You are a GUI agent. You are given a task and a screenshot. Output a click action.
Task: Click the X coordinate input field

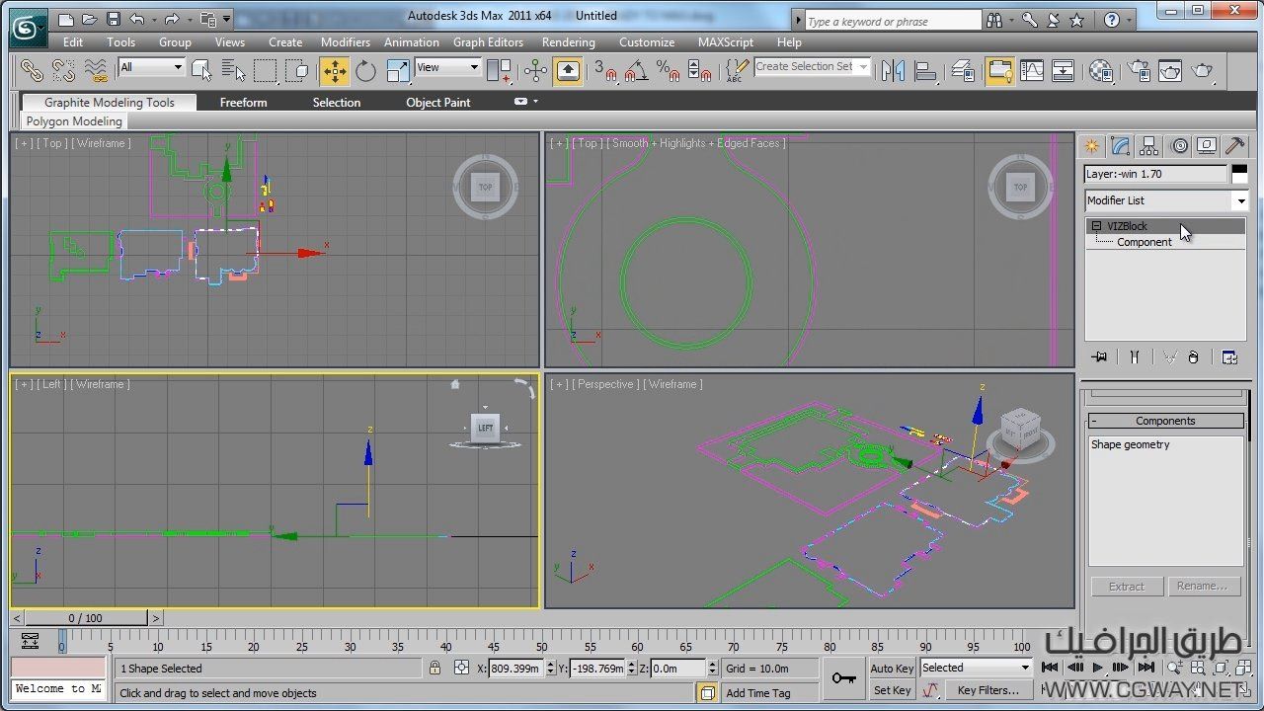516,669
